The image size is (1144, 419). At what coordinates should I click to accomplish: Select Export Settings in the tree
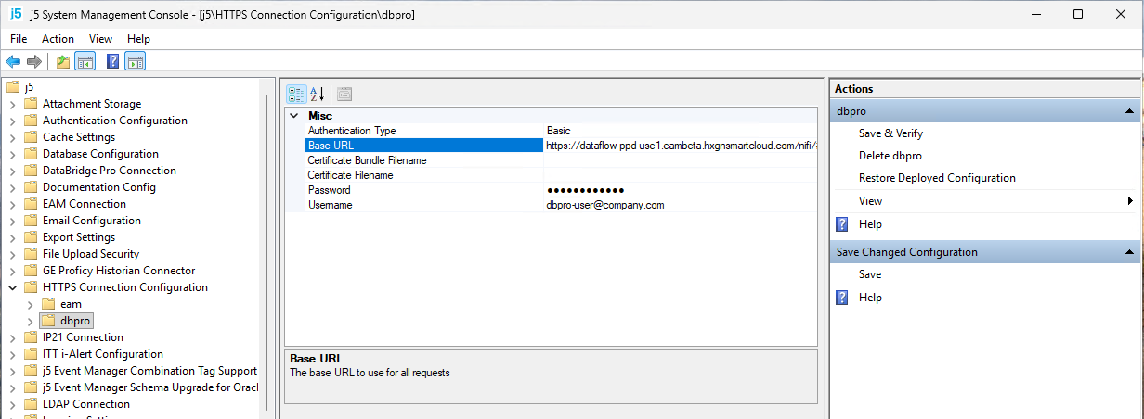pos(79,237)
